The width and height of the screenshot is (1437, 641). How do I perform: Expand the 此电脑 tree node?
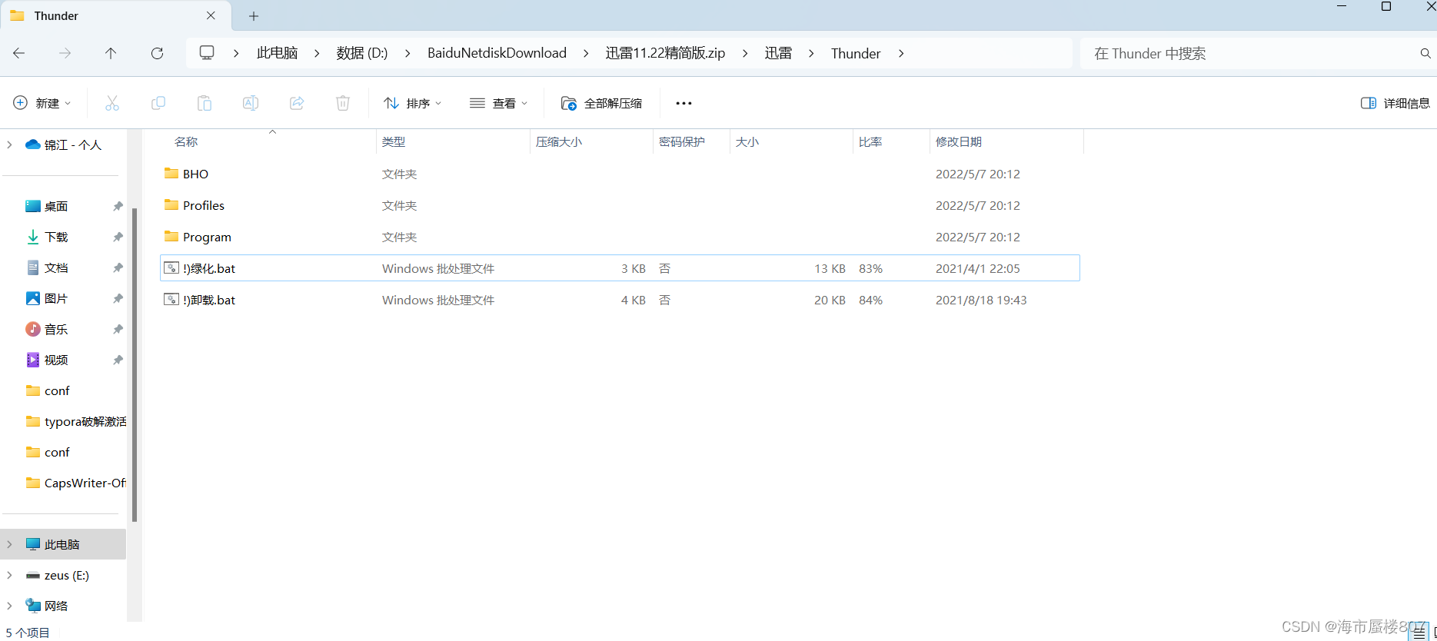pyautogui.click(x=9, y=544)
